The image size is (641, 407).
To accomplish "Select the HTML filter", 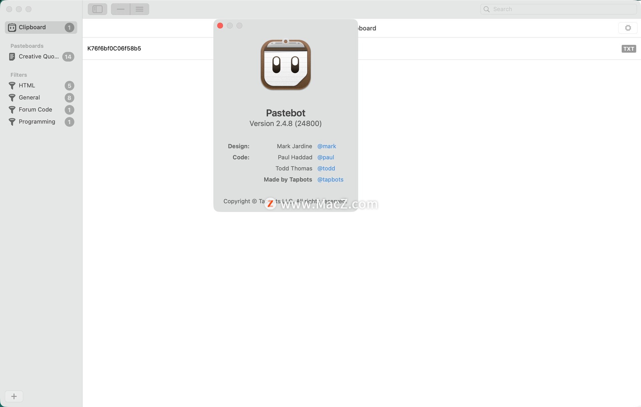I will click(41, 85).
